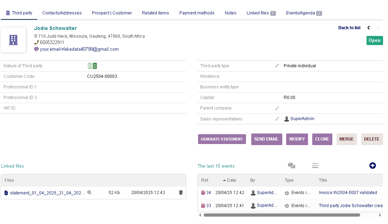This screenshot has width=388, height=224.
Task: Switch to the Contacts/Addresses tab
Action: coord(62,13)
